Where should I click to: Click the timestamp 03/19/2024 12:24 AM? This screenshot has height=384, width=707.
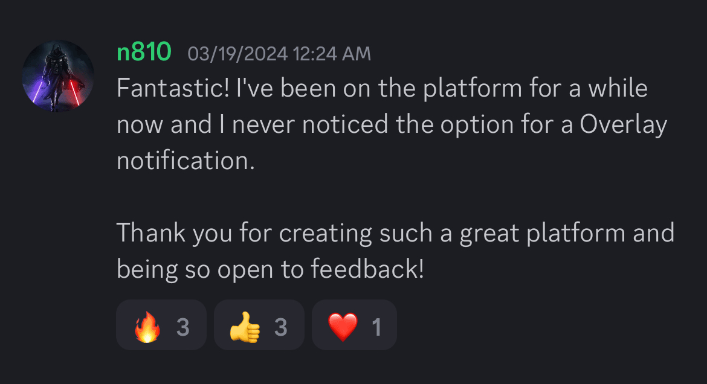pos(279,54)
